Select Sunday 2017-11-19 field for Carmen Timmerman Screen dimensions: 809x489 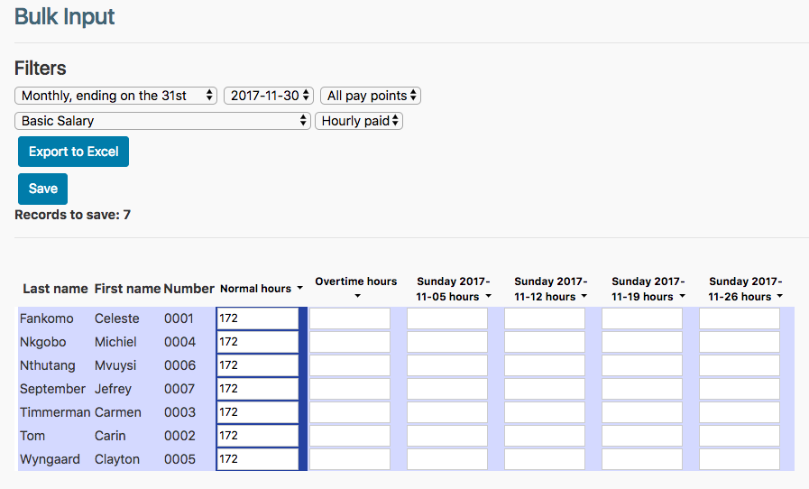pyautogui.click(x=642, y=412)
